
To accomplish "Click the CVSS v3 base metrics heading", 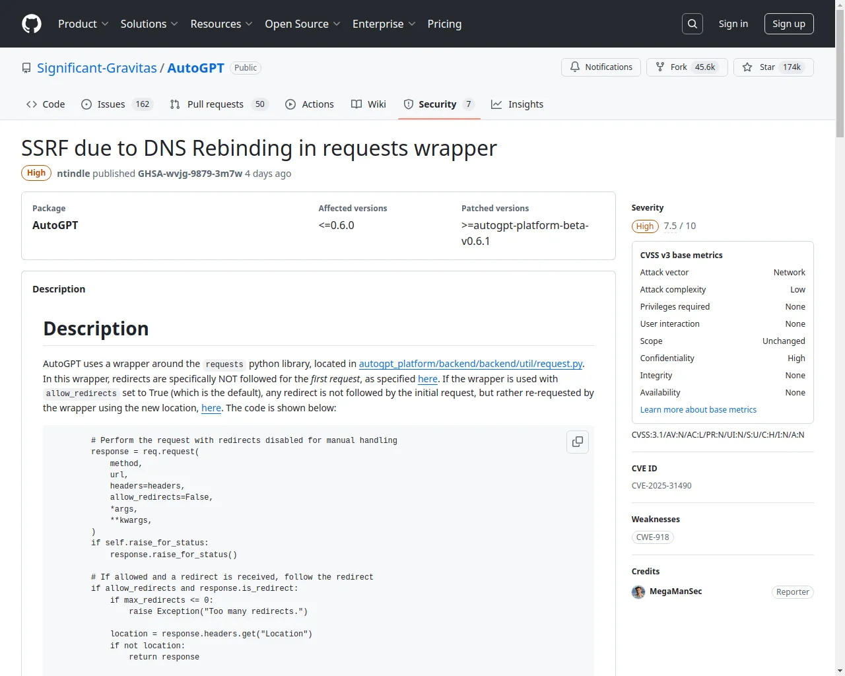I will [x=681, y=255].
